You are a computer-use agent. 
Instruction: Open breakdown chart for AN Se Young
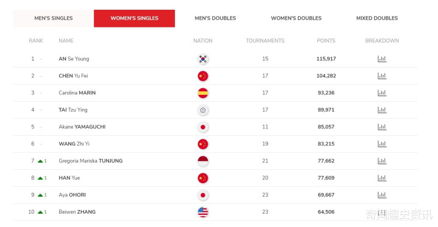pos(382,59)
